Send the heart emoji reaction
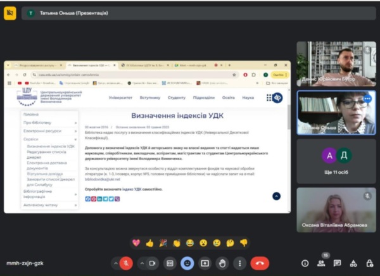The width and height of the screenshot is (380, 276). [136, 242]
